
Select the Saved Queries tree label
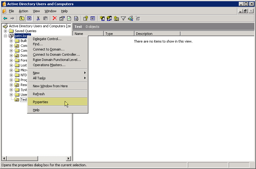pos(25,31)
